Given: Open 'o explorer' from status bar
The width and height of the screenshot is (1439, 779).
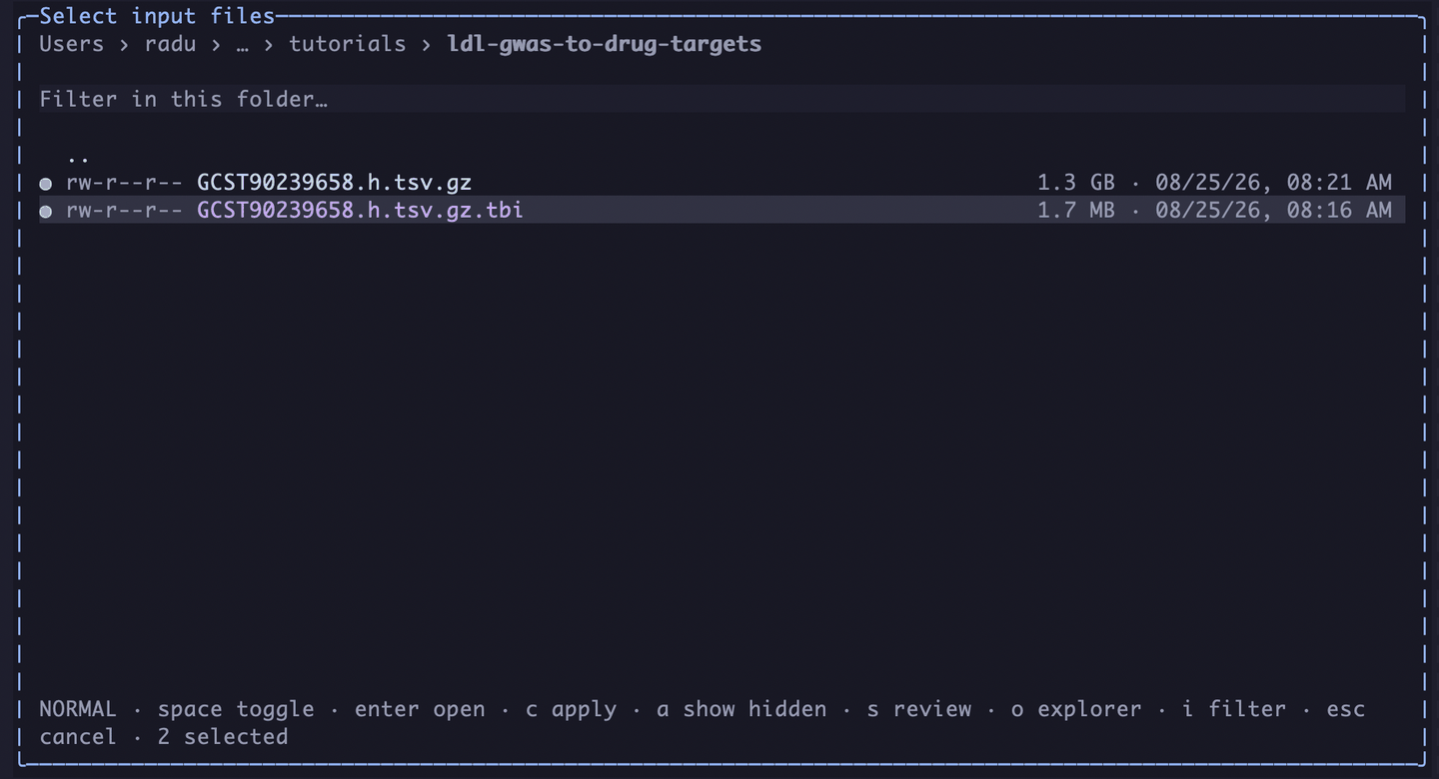Looking at the screenshot, I should pyautogui.click(x=1076, y=709).
